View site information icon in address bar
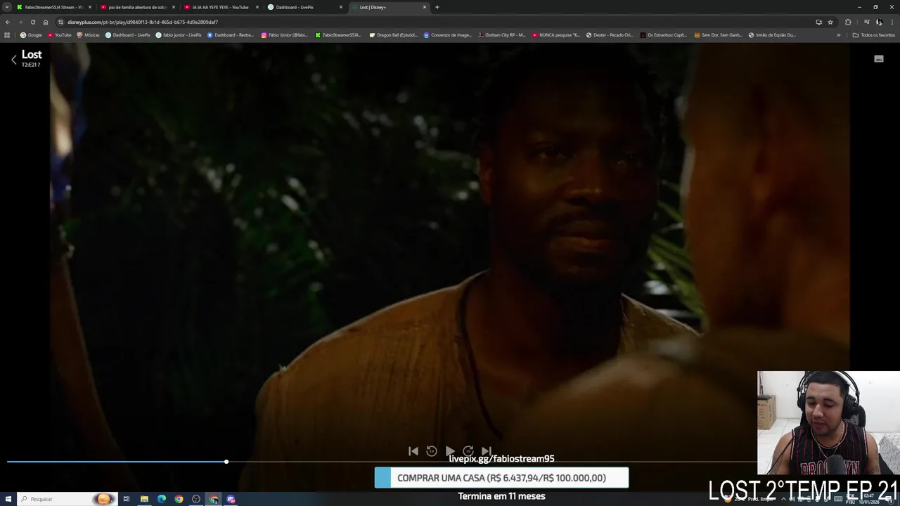The image size is (900, 506). pos(62,22)
